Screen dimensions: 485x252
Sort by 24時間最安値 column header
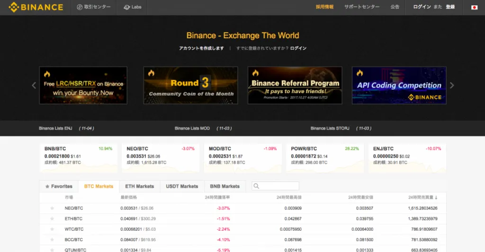click(360, 197)
